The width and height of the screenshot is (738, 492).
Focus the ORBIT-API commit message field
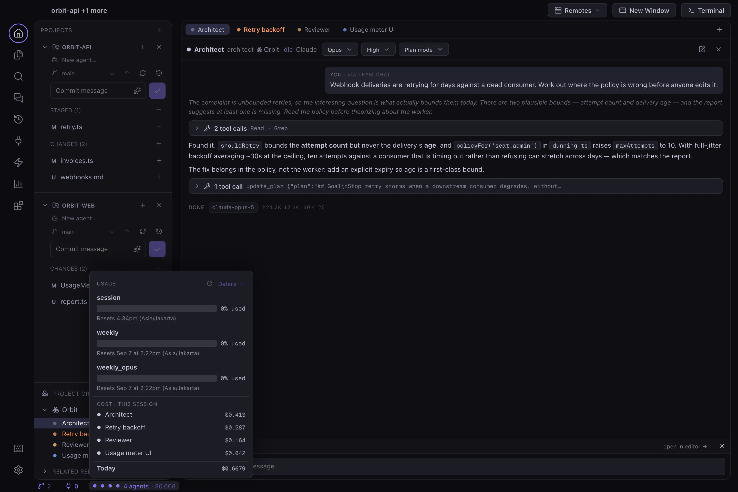pyautogui.click(x=98, y=91)
